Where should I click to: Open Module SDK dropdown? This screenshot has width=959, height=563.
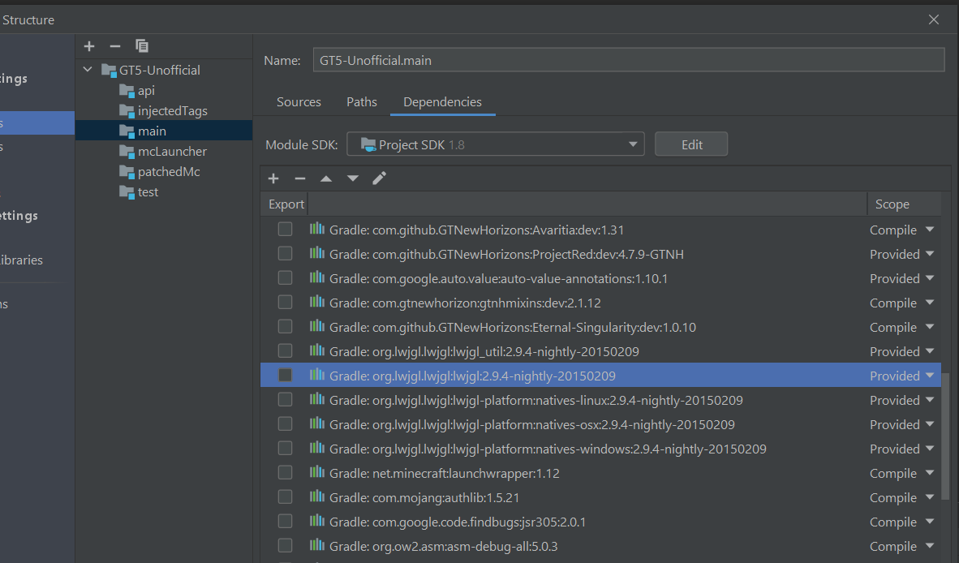pyautogui.click(x=496, y=144)
